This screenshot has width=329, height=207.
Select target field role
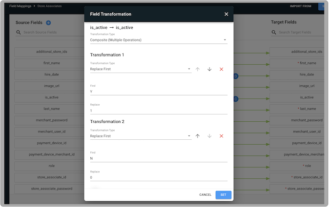pyautogui.click(x=297, y=166)
